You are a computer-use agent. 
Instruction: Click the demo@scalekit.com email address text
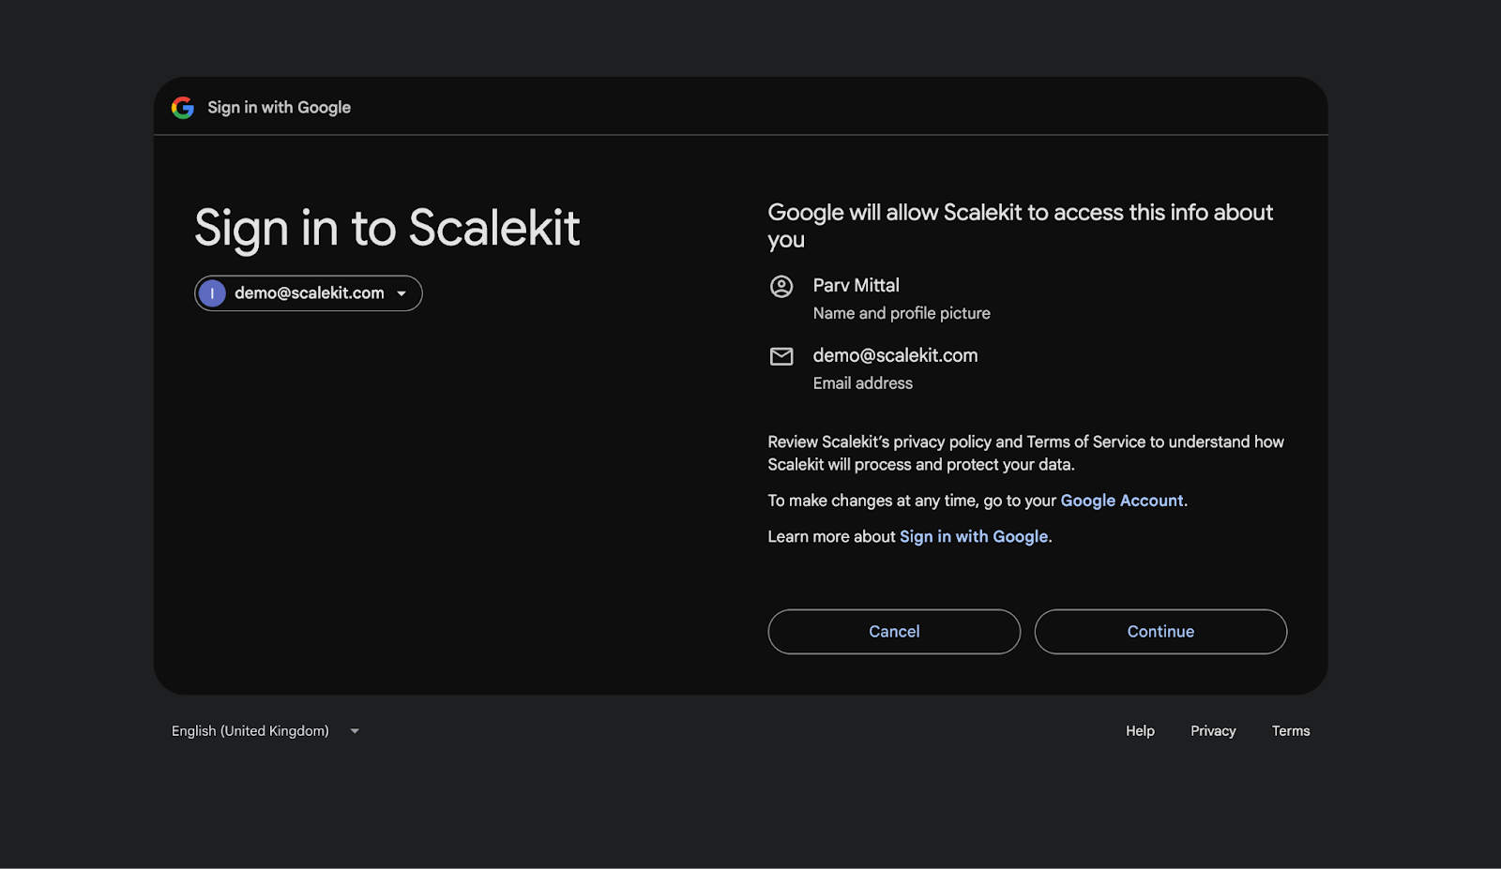click(895, 355)
